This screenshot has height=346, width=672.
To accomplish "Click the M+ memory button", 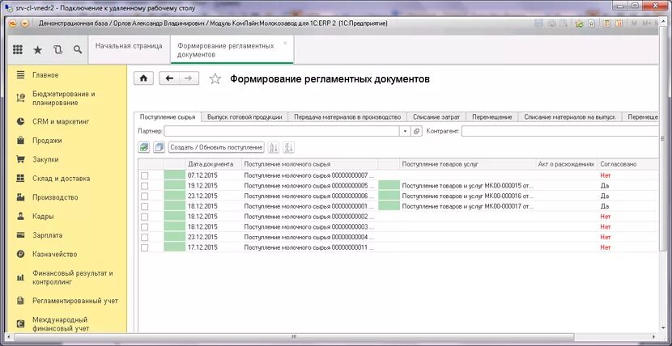I will click(x=649, y=23).
